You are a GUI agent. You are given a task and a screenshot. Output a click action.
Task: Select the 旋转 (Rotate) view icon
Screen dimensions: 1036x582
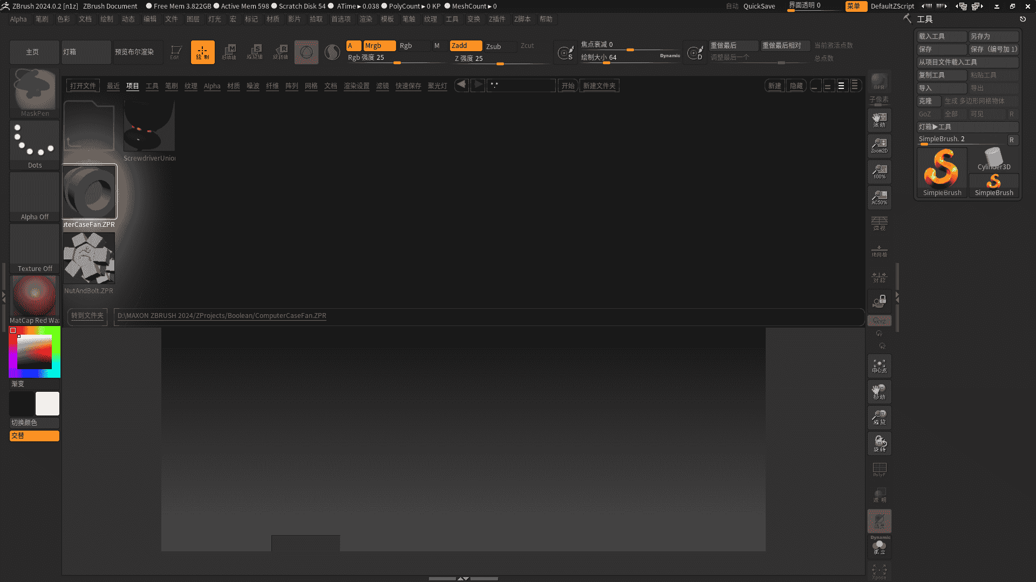pyautogui.click(x=879, y=443)
